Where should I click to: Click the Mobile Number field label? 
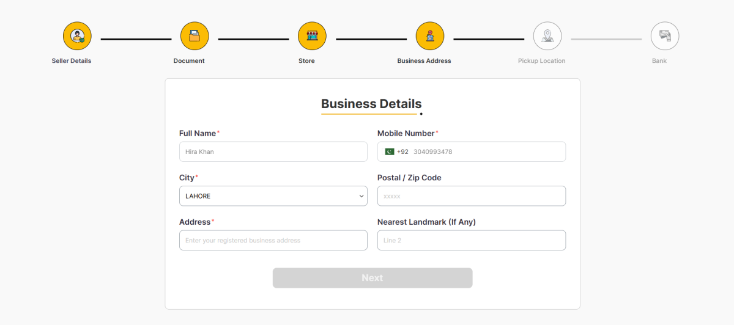tap(406, 133)
